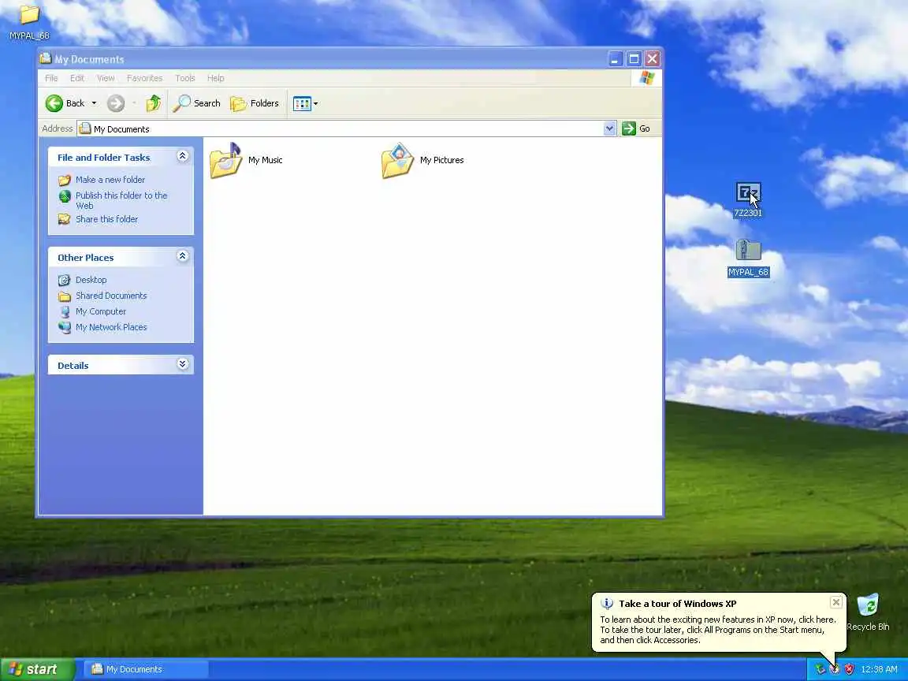Viewport: 908px width, 681px height.
Task: Select the MYPAL_68 zip file on desktop
Action: click(748, 259)
